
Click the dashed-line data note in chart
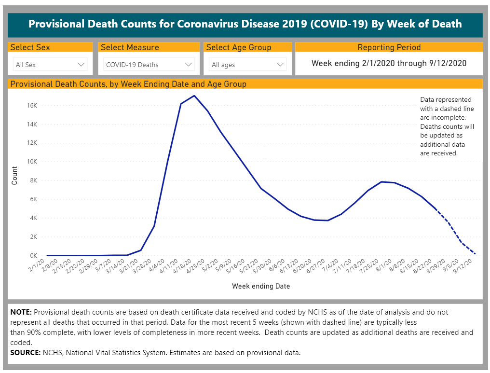[447, 126]
